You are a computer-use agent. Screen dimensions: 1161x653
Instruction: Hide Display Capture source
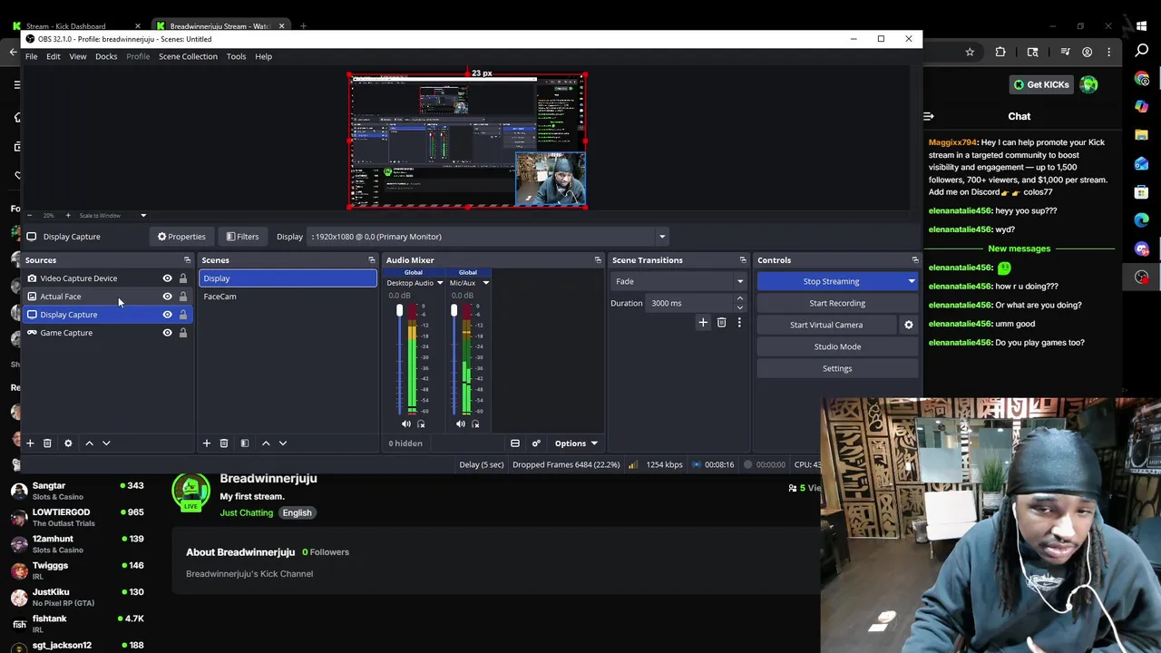point(167,315)
